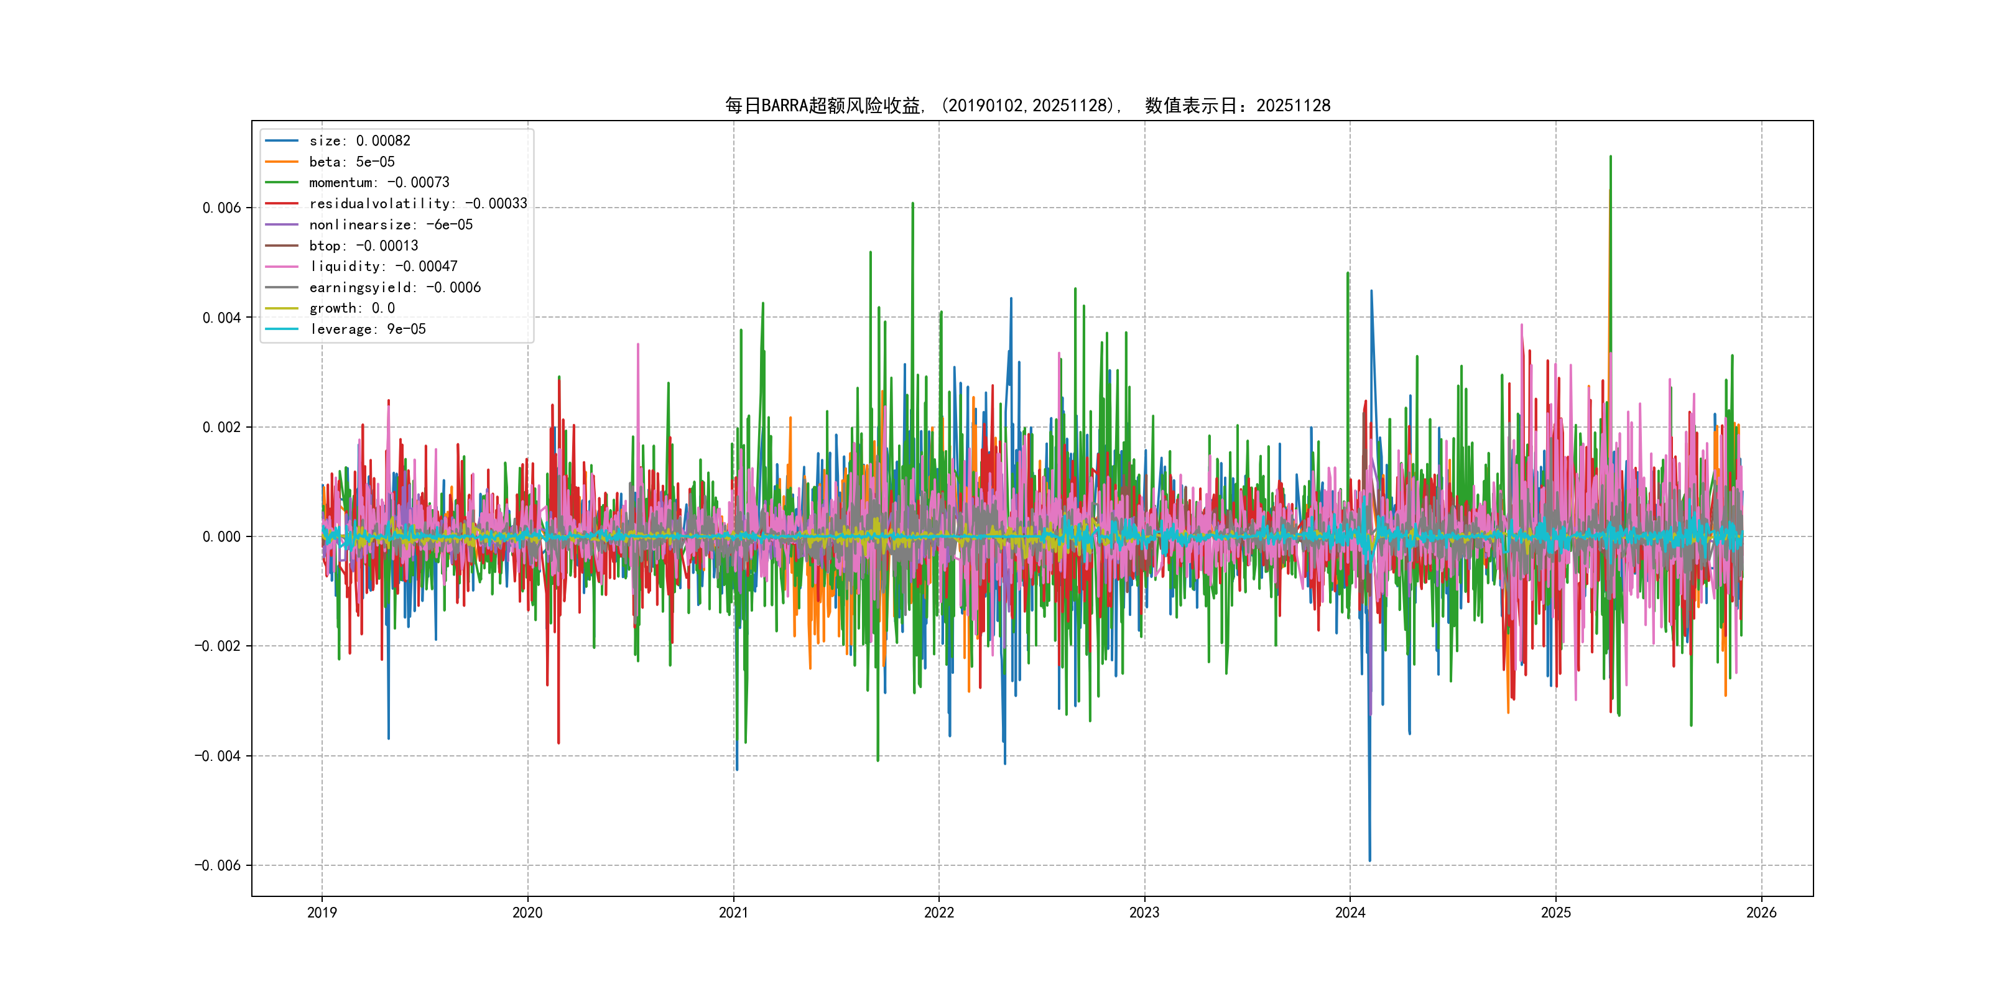The height and width of the screenshot is (1007, 2015).
Task: Select the 'earningsyield: -0.0006' legend label
Action: 394,288
